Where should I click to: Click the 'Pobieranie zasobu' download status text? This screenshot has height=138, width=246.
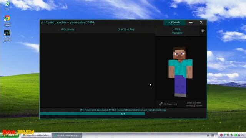coord(123,110)
